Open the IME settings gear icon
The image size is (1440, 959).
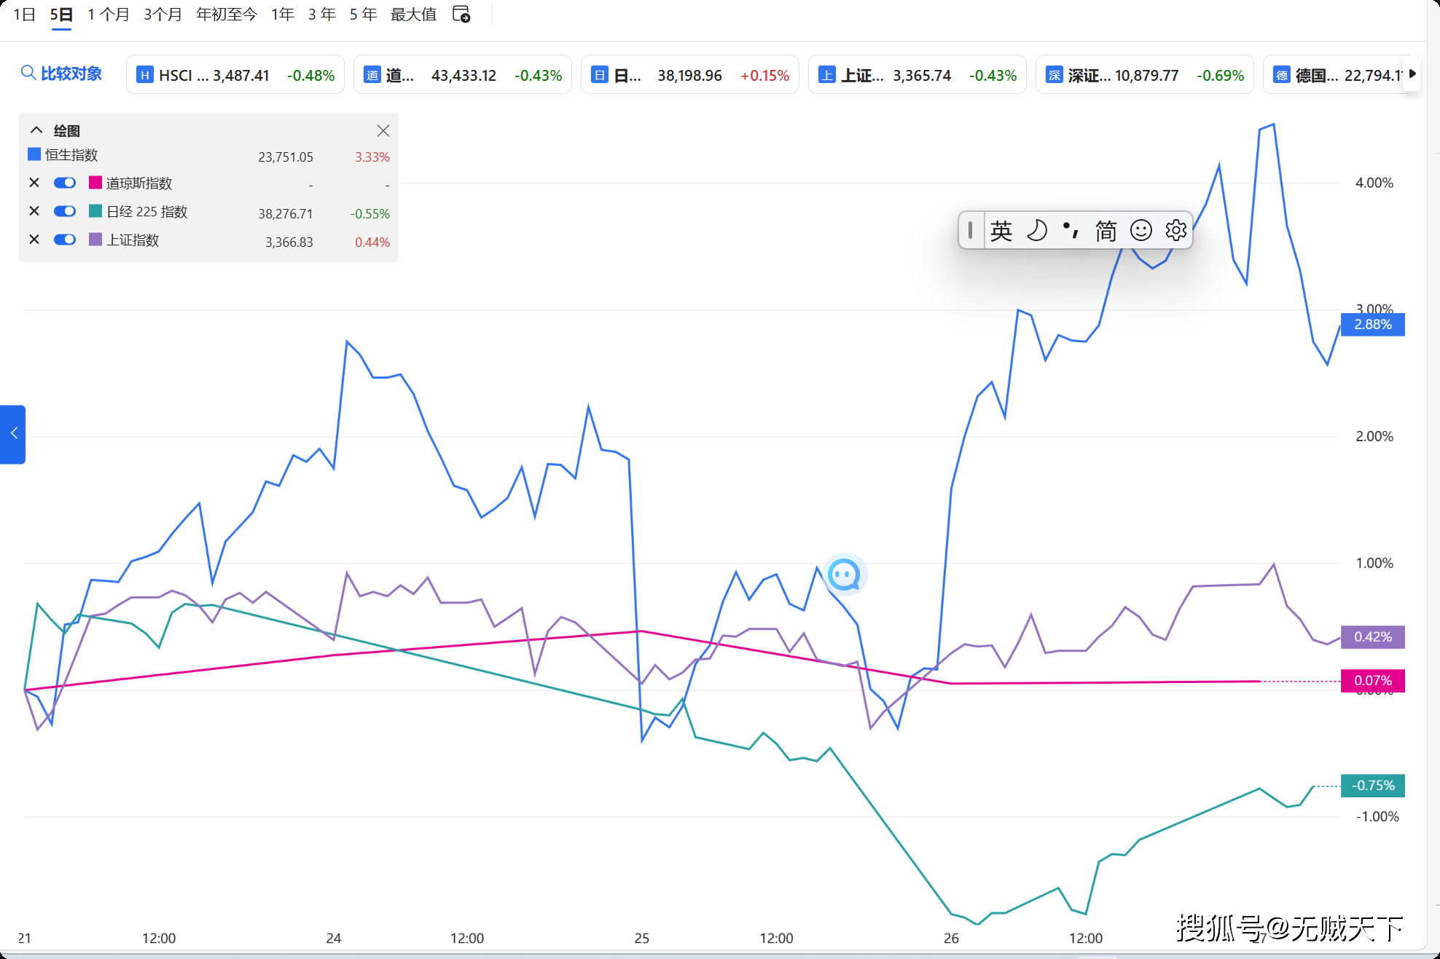[1175, 231]
